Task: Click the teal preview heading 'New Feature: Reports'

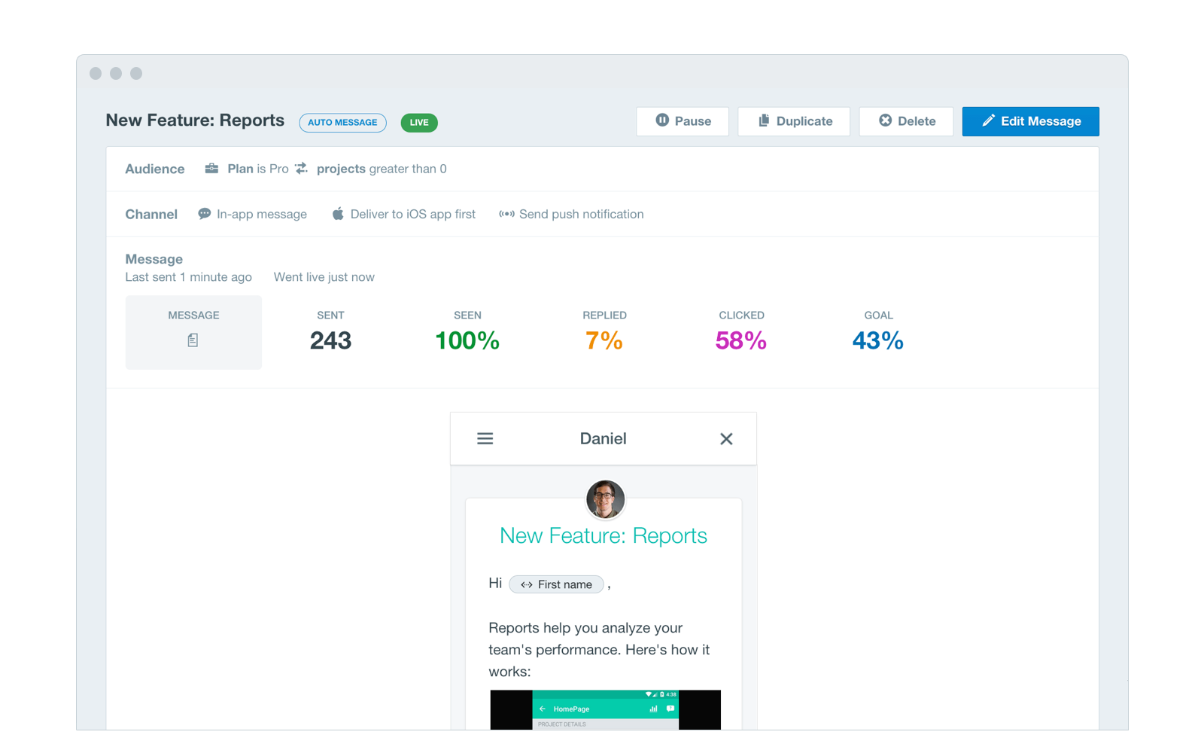Action: pos(604,535)
